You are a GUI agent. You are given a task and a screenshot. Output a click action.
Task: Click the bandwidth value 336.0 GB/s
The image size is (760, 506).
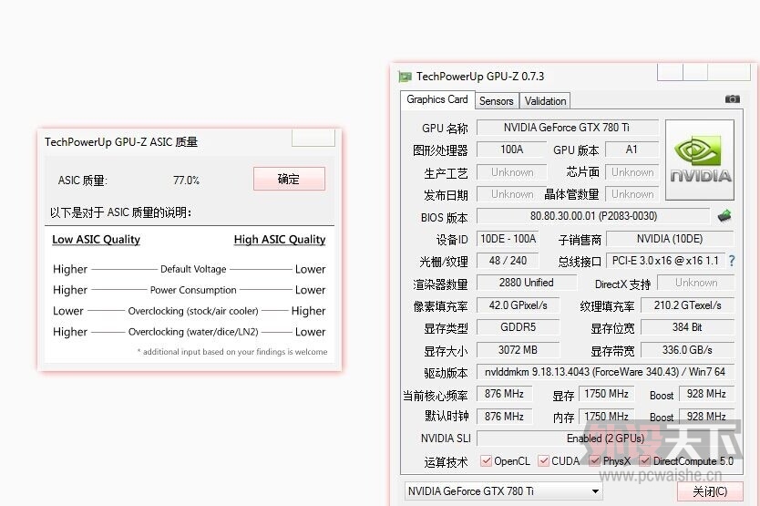tap(687, 350)
